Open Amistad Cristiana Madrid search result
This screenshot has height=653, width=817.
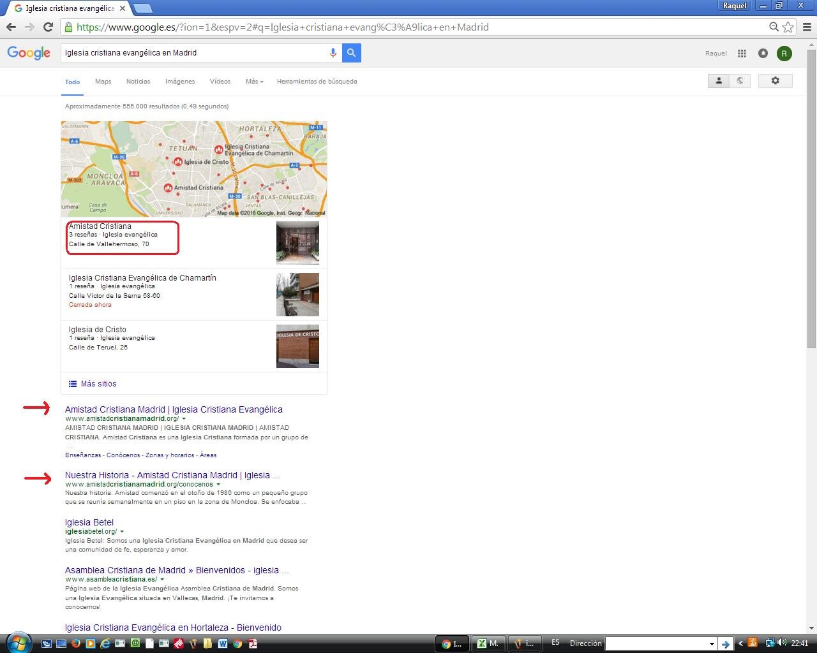click(174, 409)
